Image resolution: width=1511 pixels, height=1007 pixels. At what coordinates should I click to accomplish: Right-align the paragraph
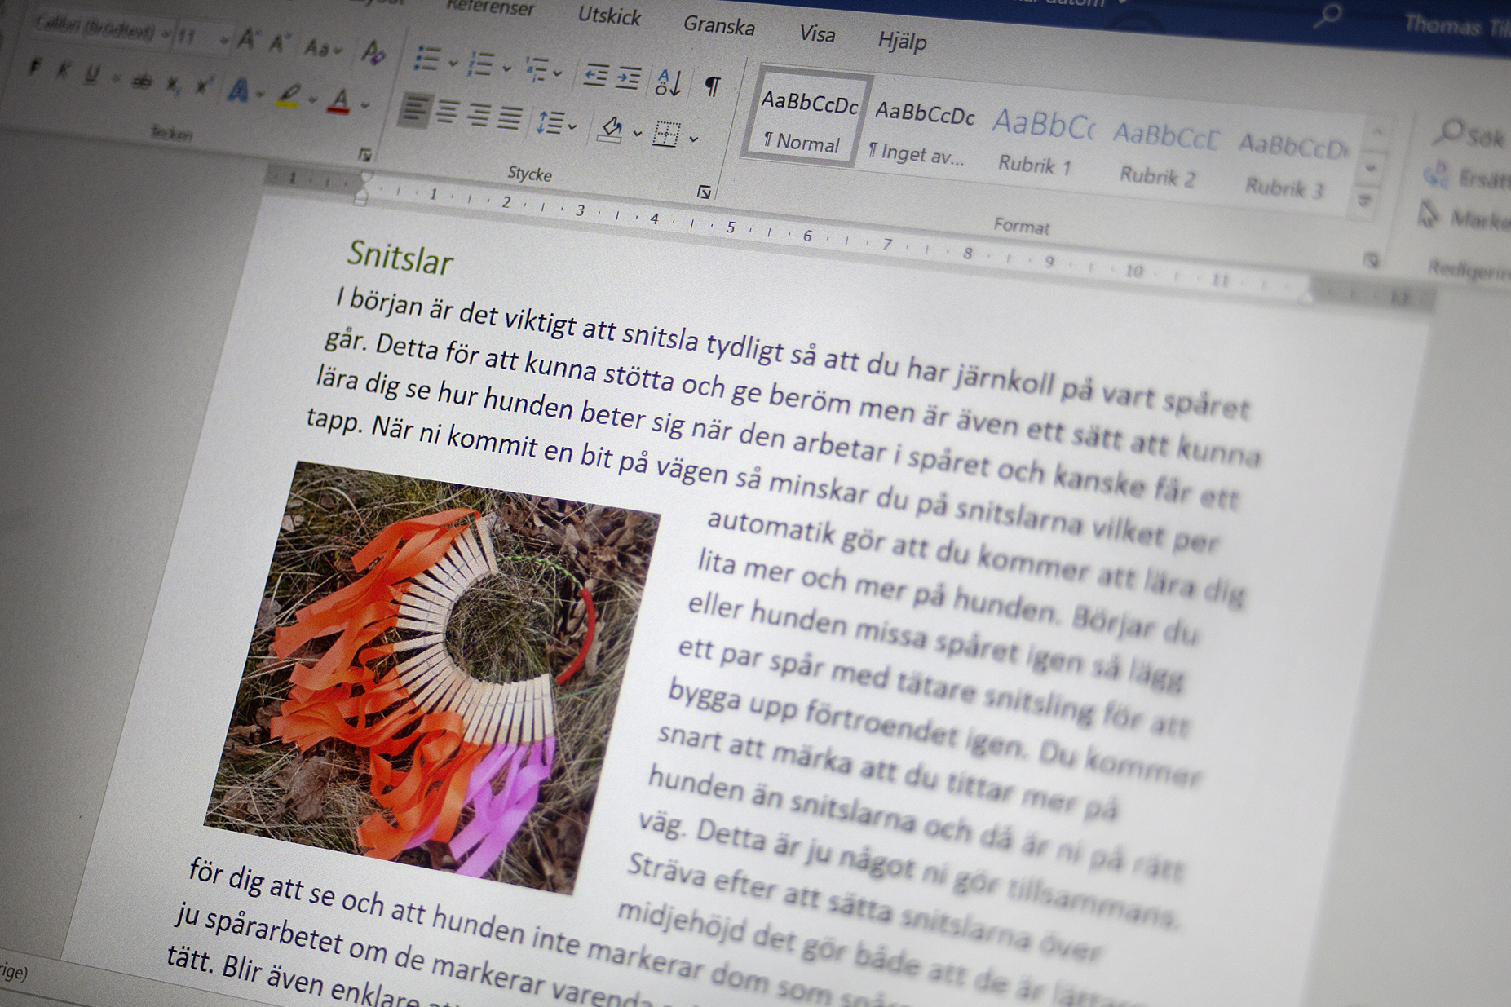point(478,115)
